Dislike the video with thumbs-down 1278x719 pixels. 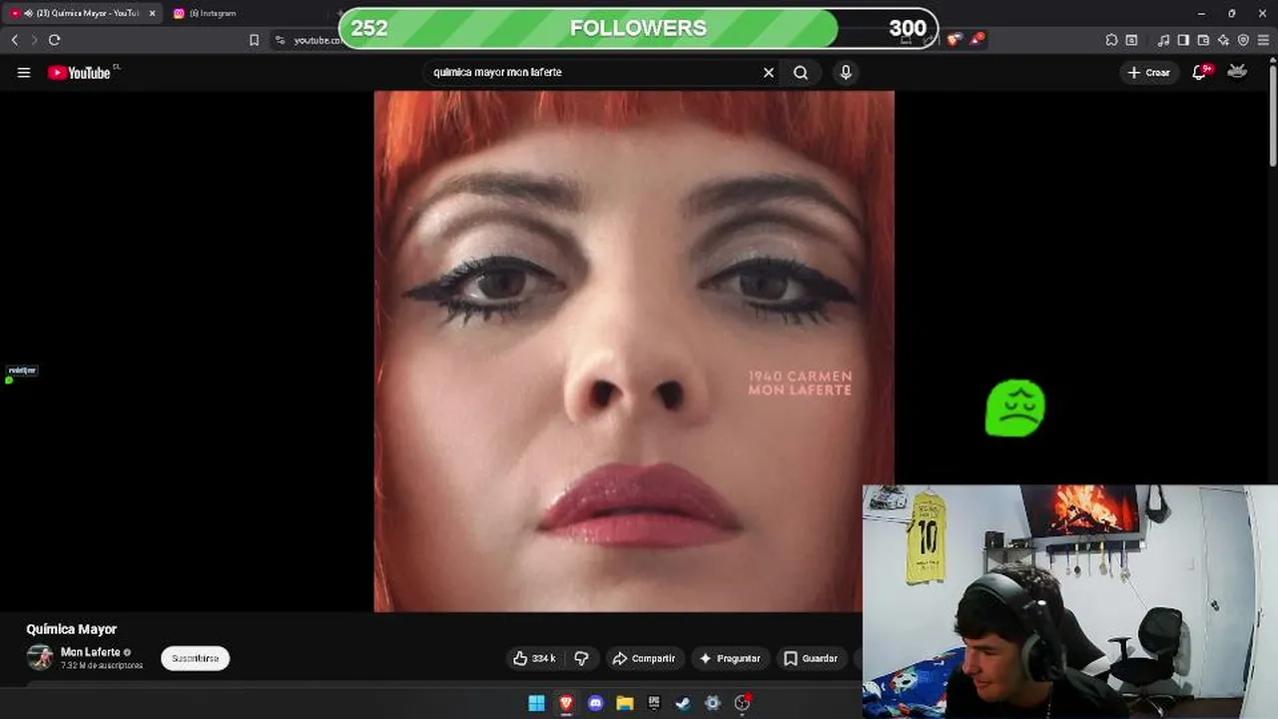(x=581, y=658)
